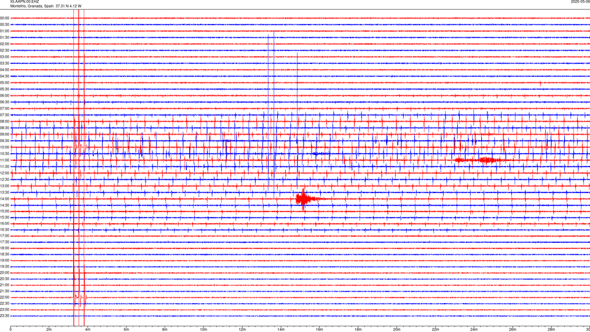Click the 19:00 trace label
590x332 pixels.
coord(5,260)
